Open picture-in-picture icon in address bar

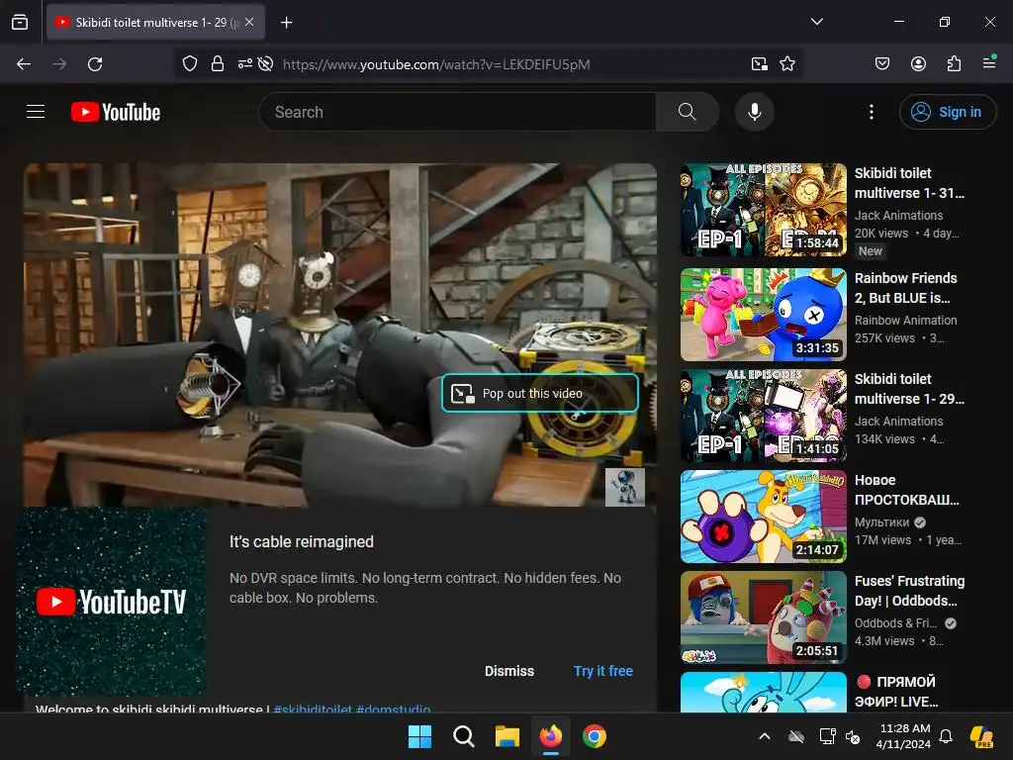760,64
